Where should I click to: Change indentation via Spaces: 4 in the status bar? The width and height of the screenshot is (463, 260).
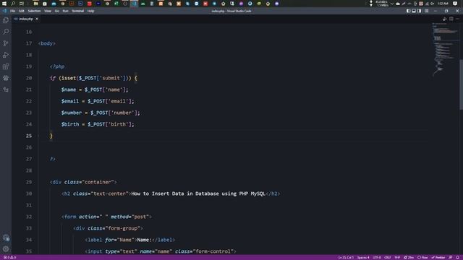tap(363, 258)
